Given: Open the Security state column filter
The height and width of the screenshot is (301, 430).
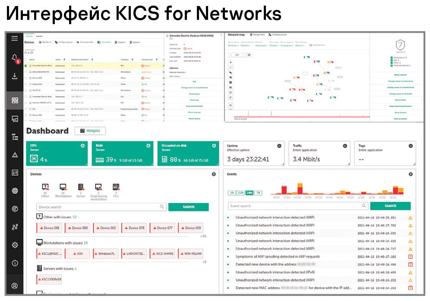Looking at the screenshot, I should (x=157, y=60).
